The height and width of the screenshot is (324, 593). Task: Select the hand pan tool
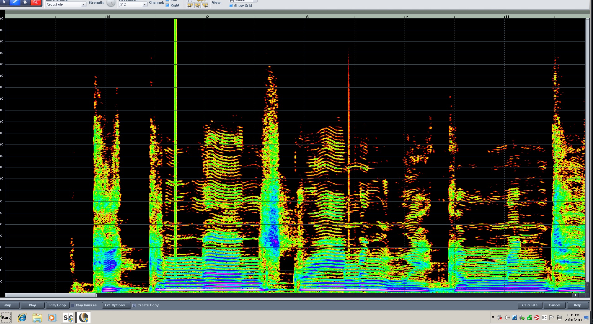[x=25, y=2]
